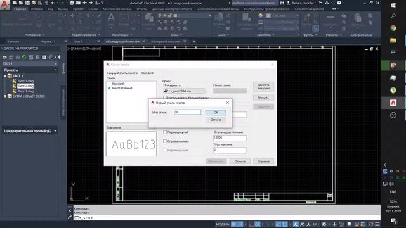This screenshot has width=406, height=228.
Task: Click the width factor field showing 1.0000
Action: coord(230,138)
